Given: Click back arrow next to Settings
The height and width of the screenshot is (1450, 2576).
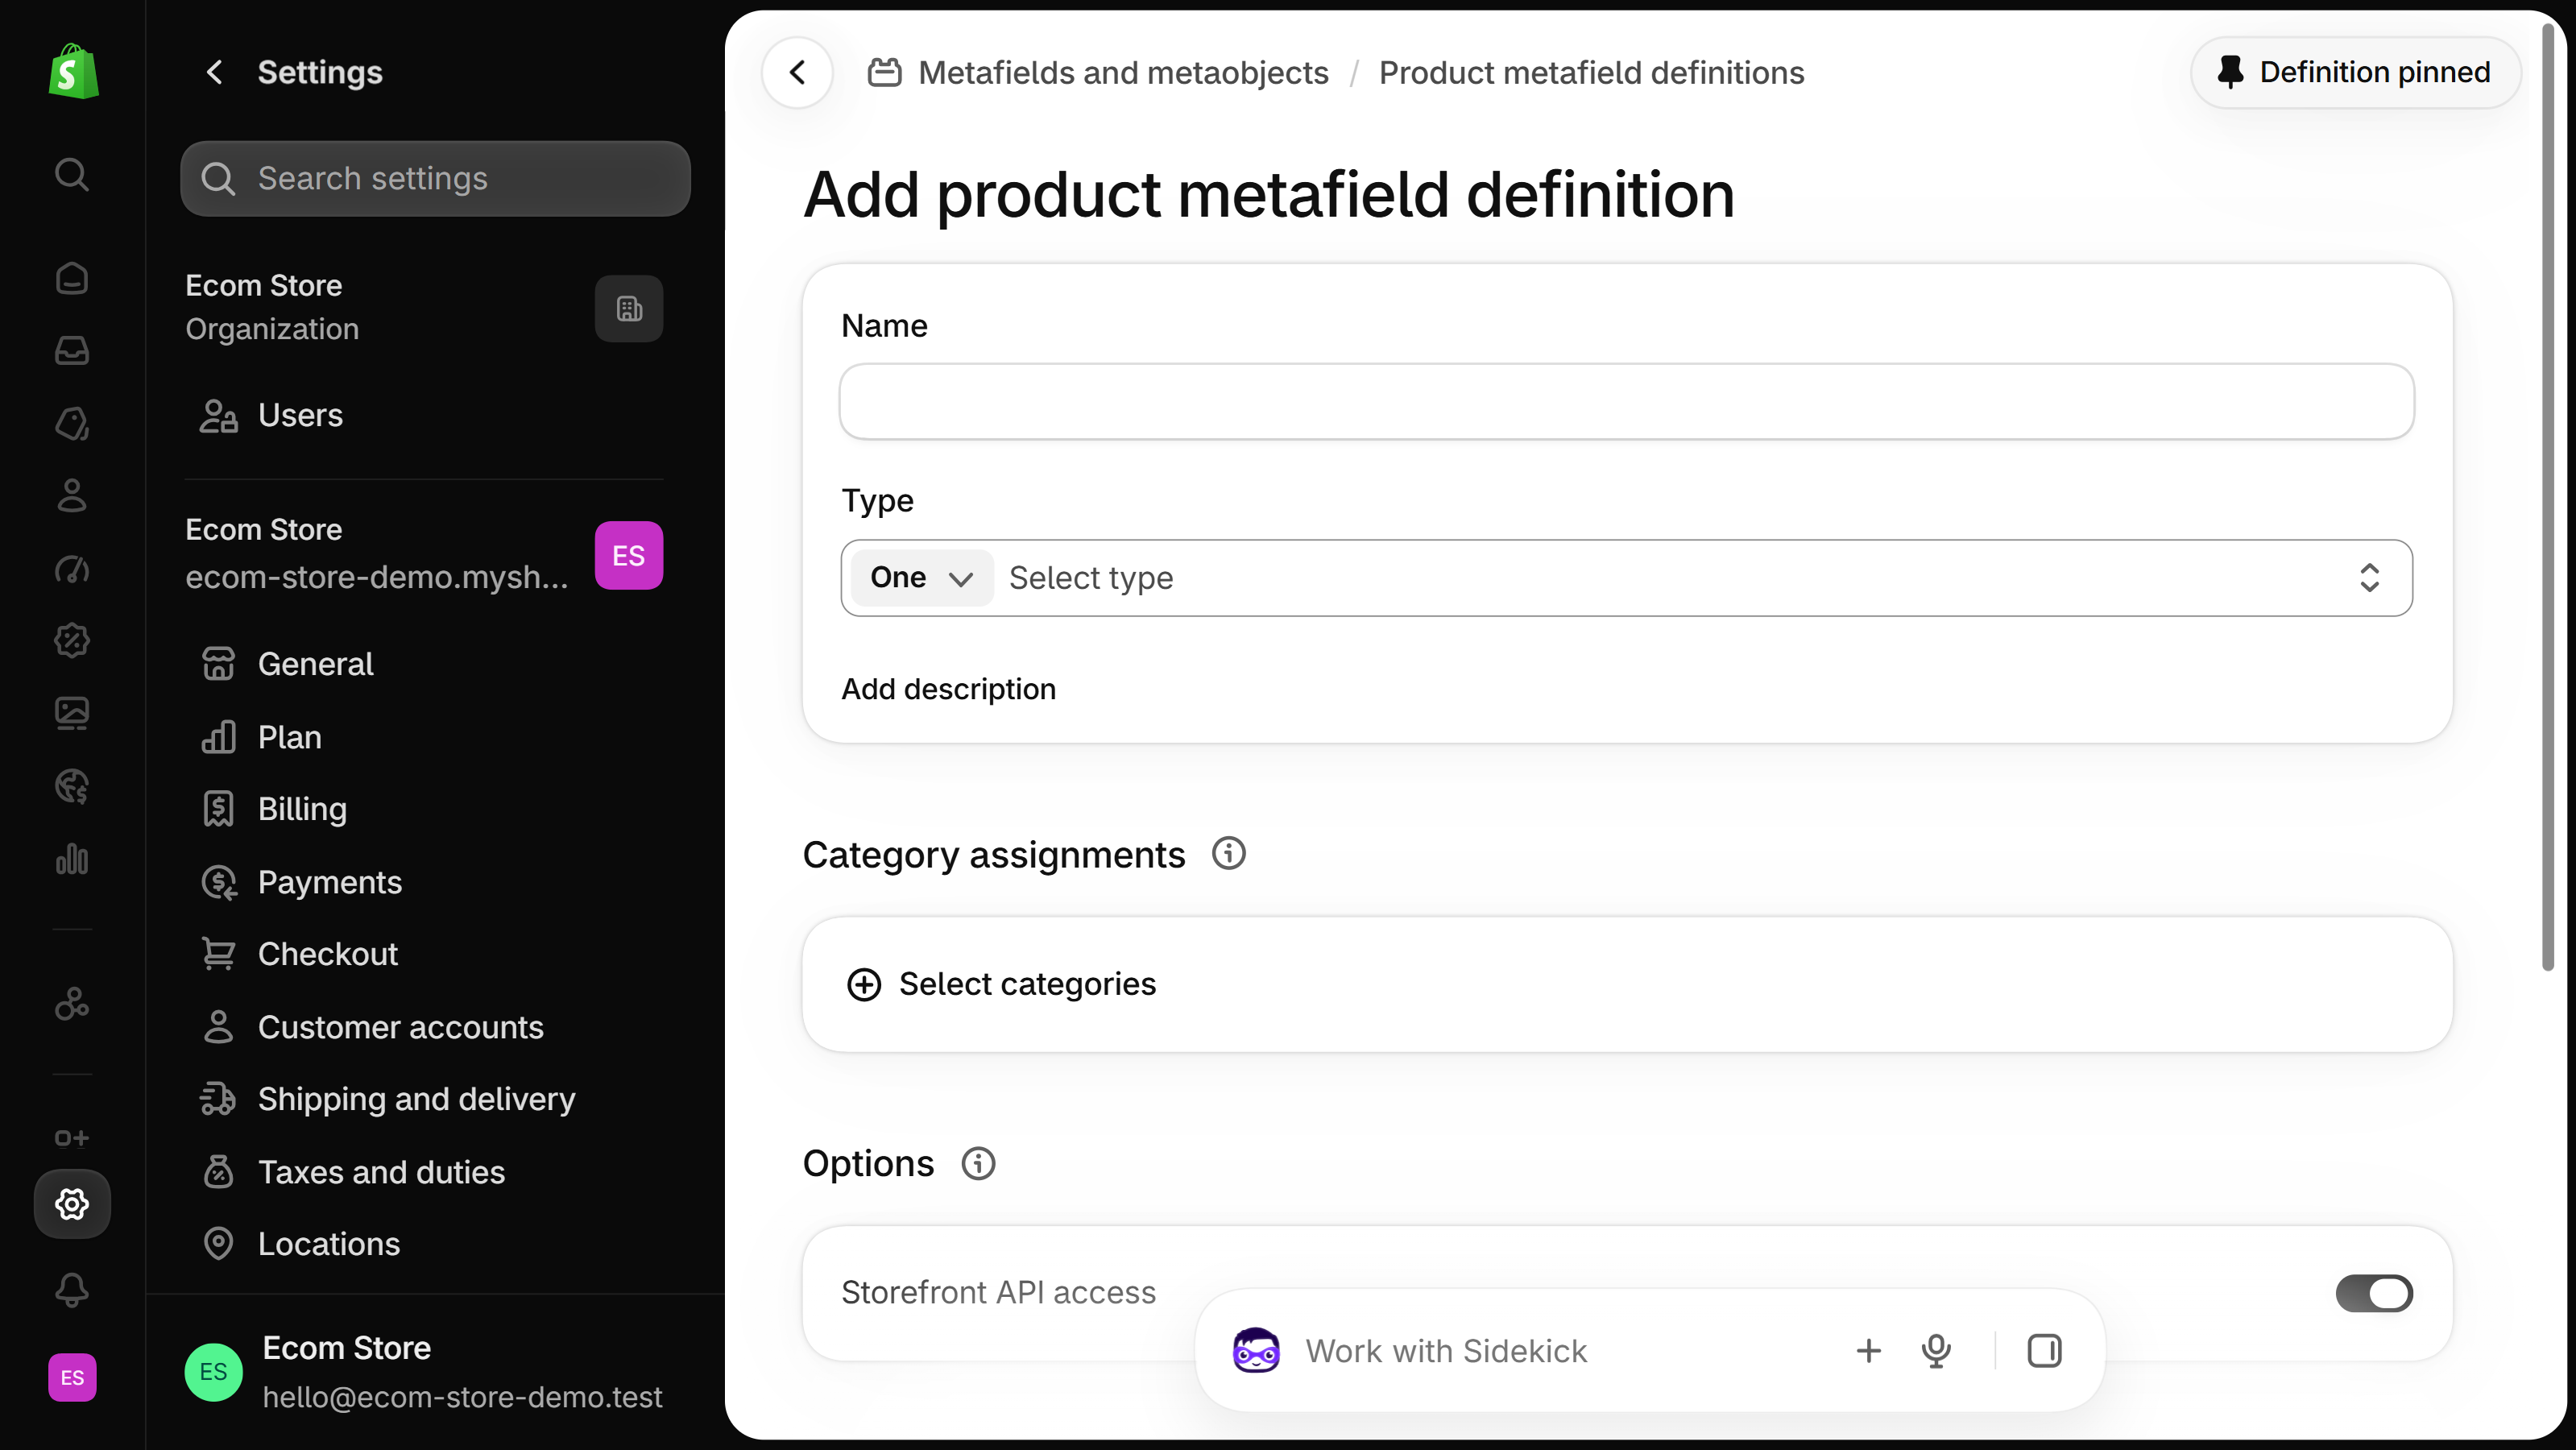Looking at the screenshot, I should point(214,72).
